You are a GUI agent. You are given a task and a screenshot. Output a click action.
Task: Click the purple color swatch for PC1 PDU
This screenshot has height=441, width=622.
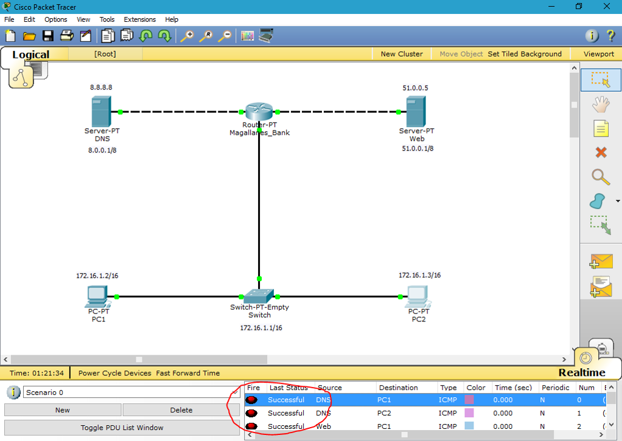tap(469, 400)
